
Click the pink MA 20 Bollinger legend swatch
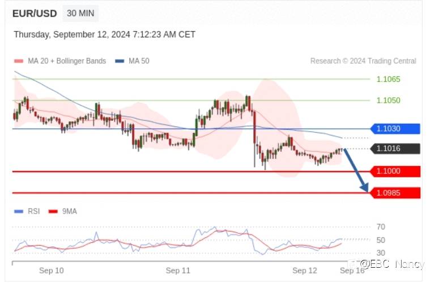coord(19,61)
